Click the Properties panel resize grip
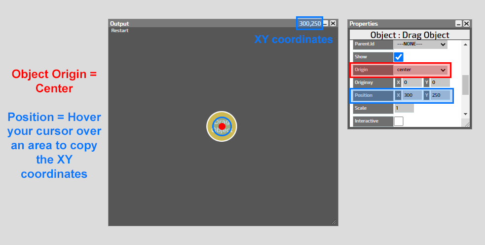Image resolution: width=485 pixels, height=245 pixels. point(467,124)
